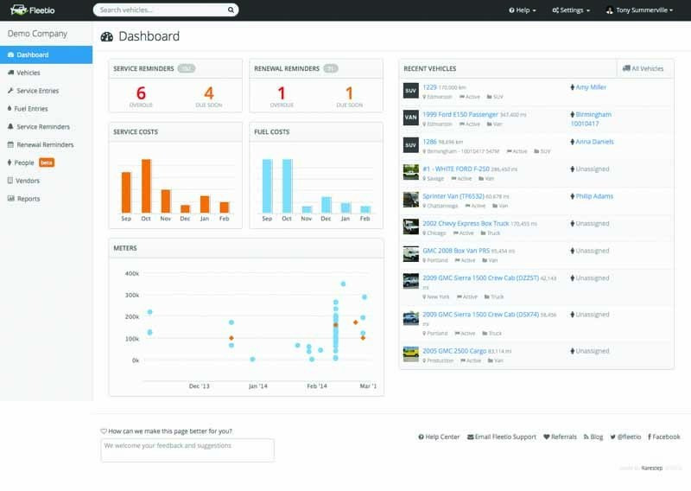Viewport: 691px width, 491px height.
Task: Open Fuel Entries from the sidebar
Action: click(x=32, y=109)
